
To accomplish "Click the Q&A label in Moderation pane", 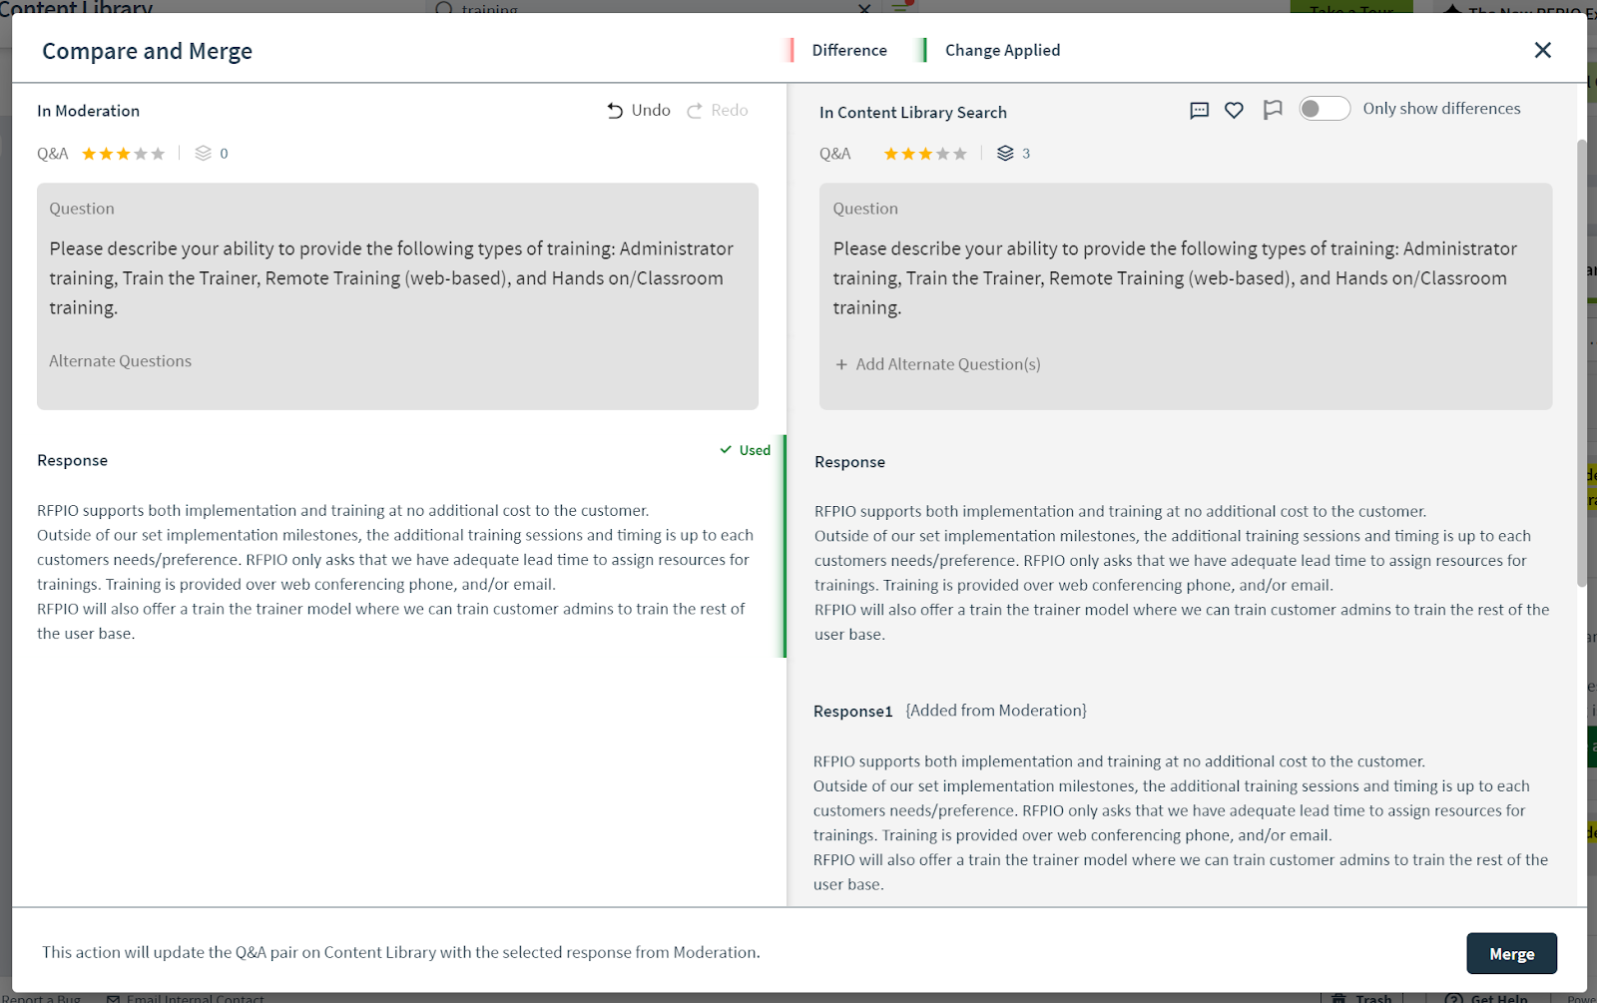I will coord(53,154).
